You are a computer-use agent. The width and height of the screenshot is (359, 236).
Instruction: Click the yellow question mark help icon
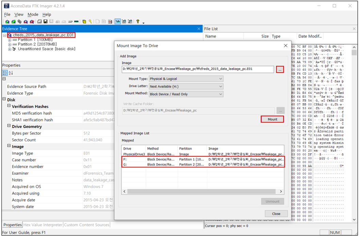pyautogui.click(x=138, y=21)
